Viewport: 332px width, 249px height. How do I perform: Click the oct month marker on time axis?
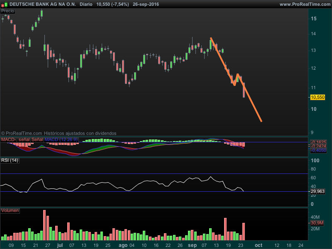(259, 245)
